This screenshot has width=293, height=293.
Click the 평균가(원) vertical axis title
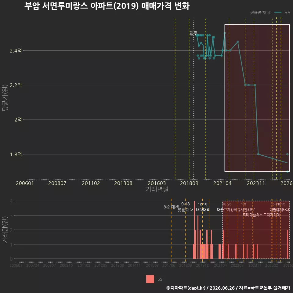pyautogui.click(x=5, y=98)
